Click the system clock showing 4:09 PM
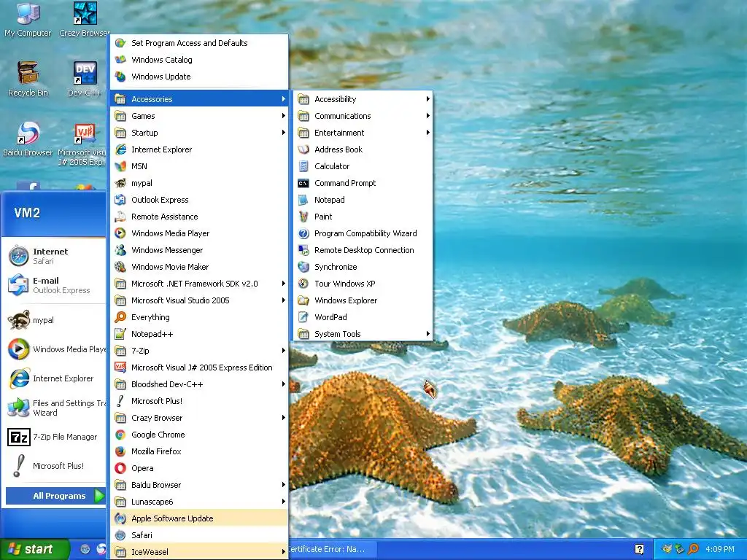 click(x=719, y=549)
